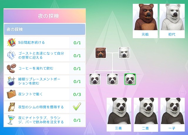Click the cocktail glass icon
Image resolution: width=188 pixels, height=135 pixels.
pos(11,120)
